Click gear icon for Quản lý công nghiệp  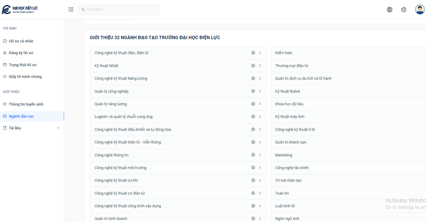253,91
